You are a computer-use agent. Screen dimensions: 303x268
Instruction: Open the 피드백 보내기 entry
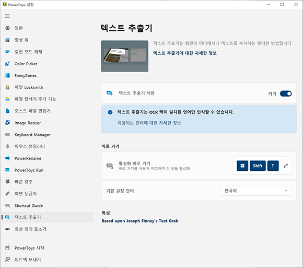pos(48,260)
